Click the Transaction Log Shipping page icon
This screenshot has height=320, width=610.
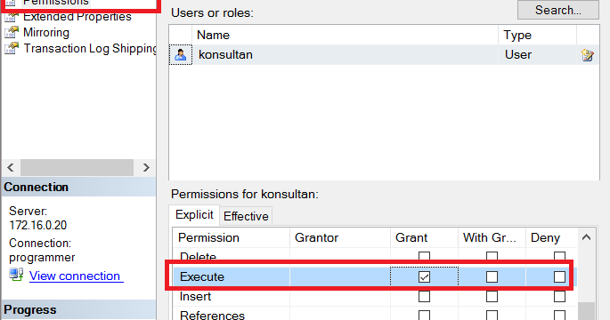[x=12, y=48]
